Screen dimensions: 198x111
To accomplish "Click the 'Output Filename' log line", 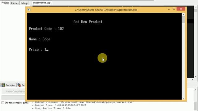I will (82, 102).
